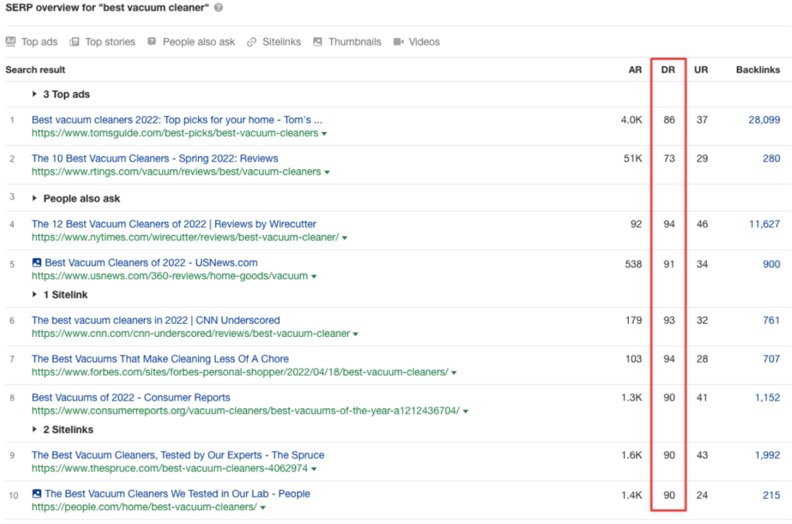Open dropdown arrow after cnn.com URL

tap(356, 334)
